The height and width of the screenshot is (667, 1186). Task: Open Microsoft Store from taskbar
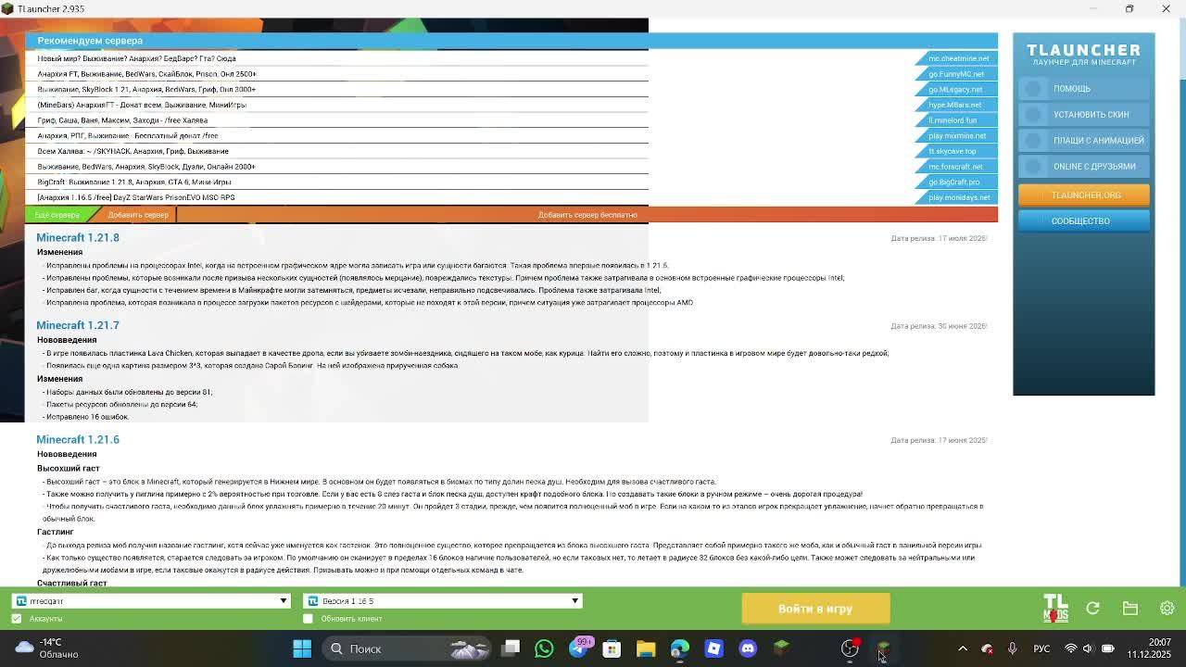point(612,648)
